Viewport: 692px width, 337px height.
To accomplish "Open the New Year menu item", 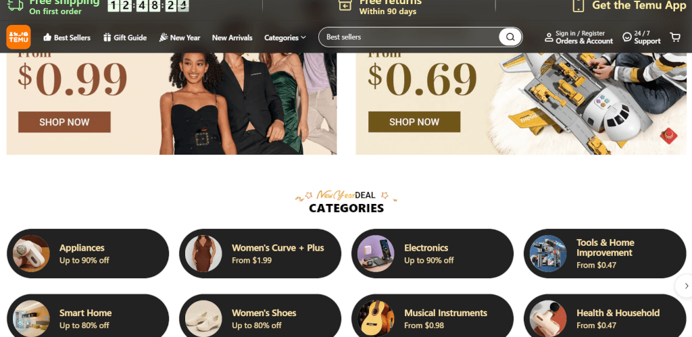I will (180, 38).
